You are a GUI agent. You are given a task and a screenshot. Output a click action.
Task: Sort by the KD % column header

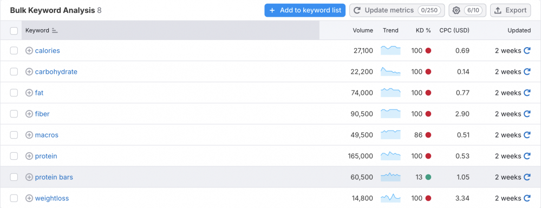coord(423,30)
